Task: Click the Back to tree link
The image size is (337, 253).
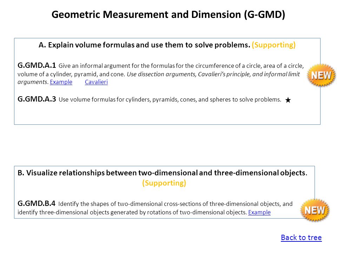Action: tap(301, 238)
